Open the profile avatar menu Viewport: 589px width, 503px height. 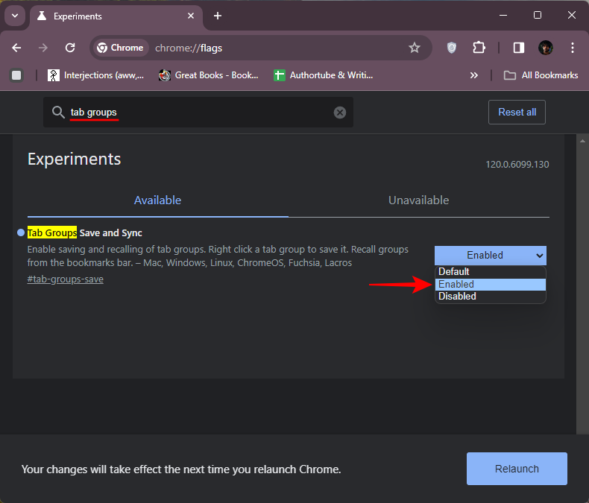546,48
